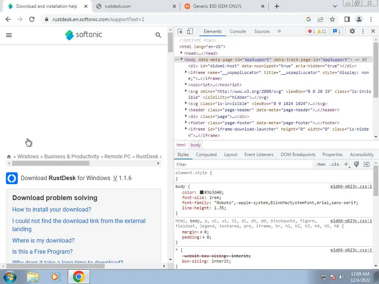Toggle rendering emulations paintbrush icon

pyautogui.click(x=356, y=165)
